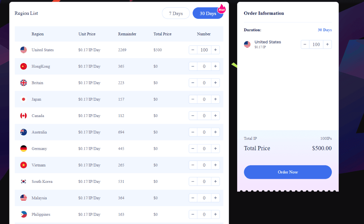The image size is (364, 224).
Task: Decrease United States quantity in Order Information
Action: tap(305, 45)
